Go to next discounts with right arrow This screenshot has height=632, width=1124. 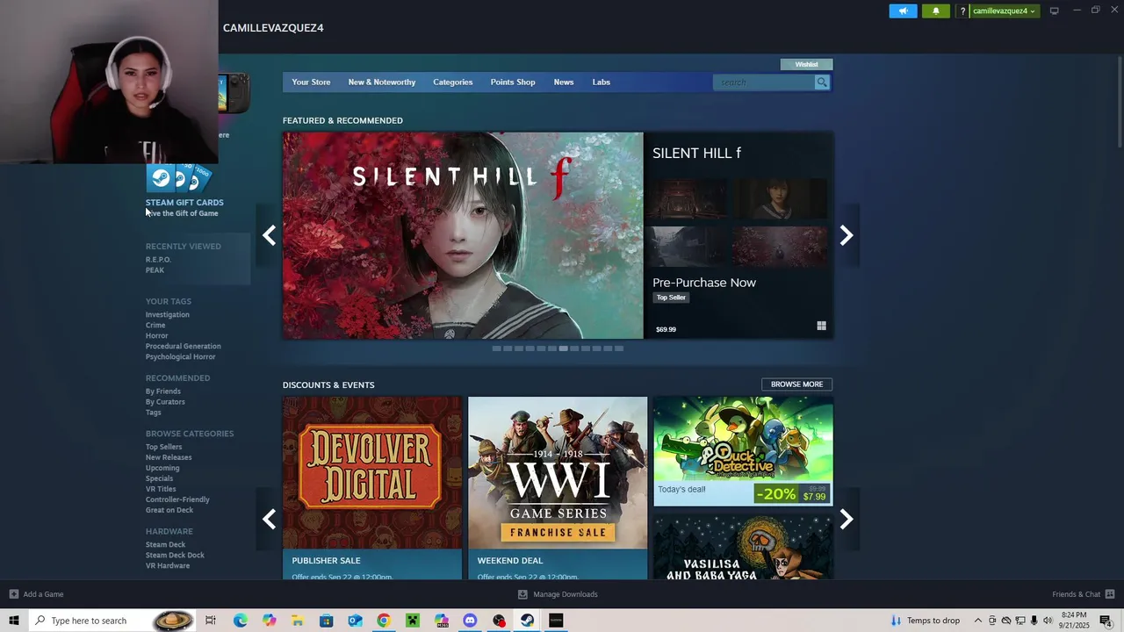(x=847, y=519)
